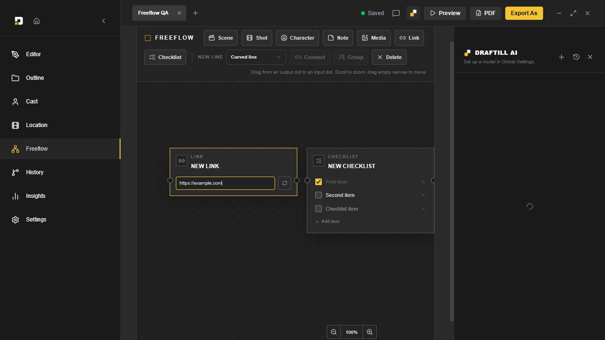Remove Second item with its X
Viewport: 605px width, 340px height.
pyautogui.click(x=423, y=195)
